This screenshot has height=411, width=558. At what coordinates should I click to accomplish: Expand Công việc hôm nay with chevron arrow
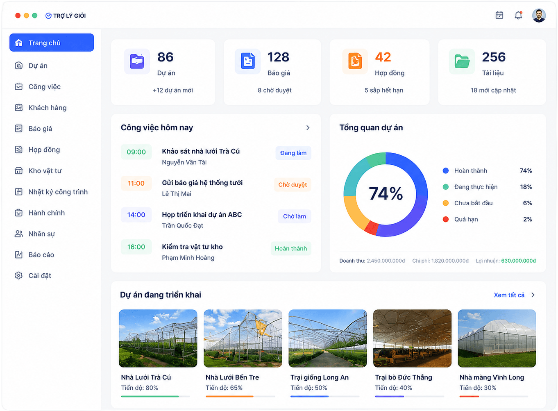coord(308,128)
